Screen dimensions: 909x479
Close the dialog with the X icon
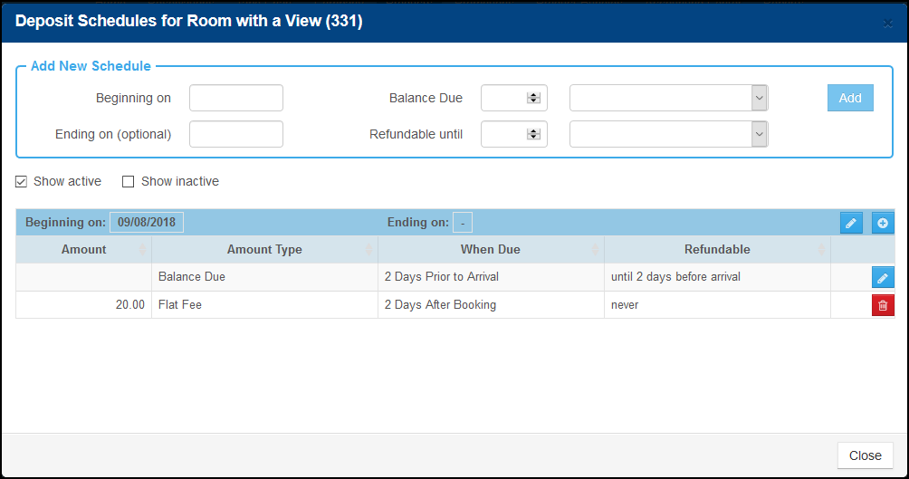point(887,24)
